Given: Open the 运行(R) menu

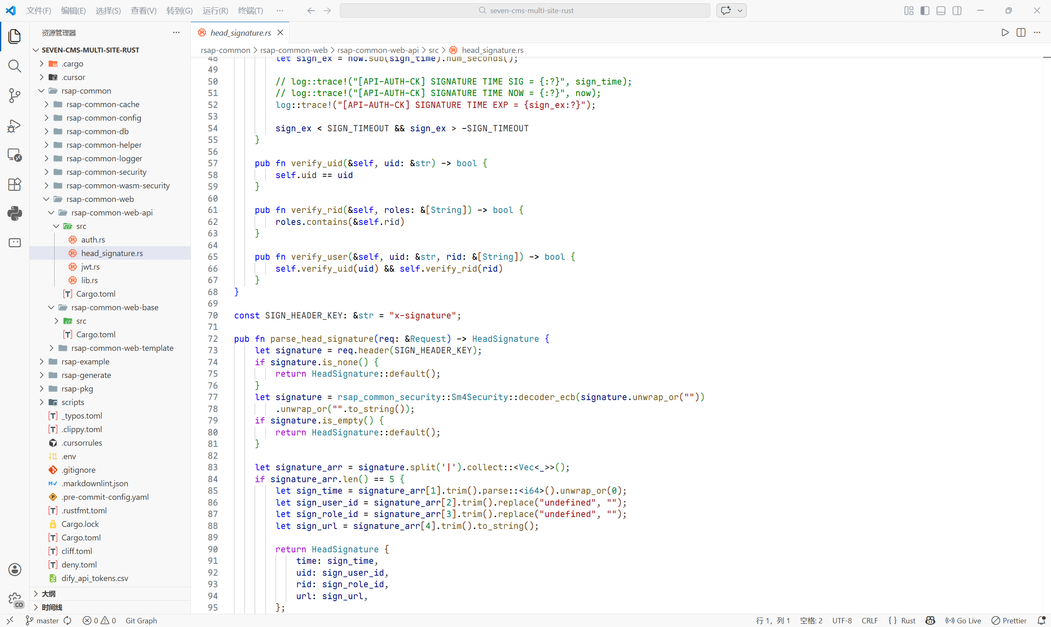Looking at the screenshot, I should (215, 11).
